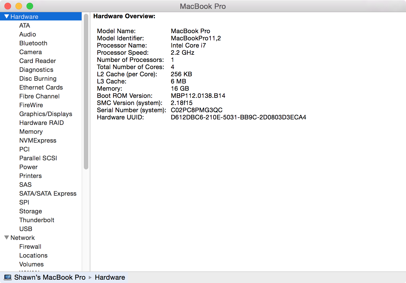Select the Hardware category row

click(x=41, y=17)
